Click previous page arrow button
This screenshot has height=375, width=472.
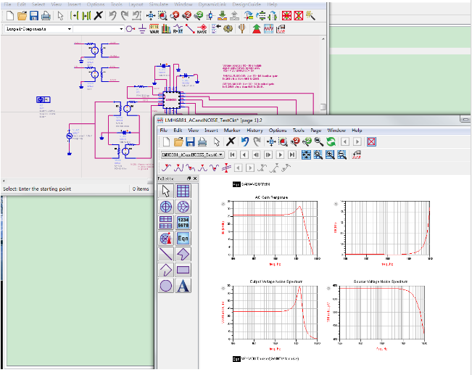point(244,154)
